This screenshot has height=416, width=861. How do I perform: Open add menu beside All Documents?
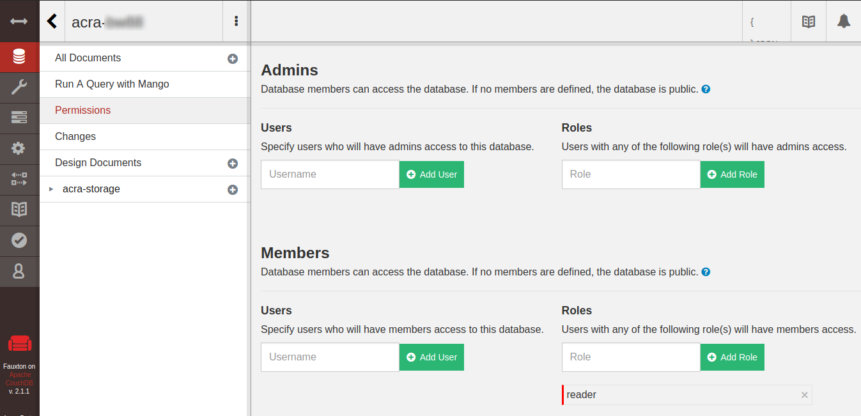pyautogui.click(x=233, y=59)
